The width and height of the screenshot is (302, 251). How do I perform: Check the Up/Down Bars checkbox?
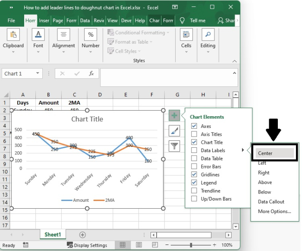click(x=194, y=199)
